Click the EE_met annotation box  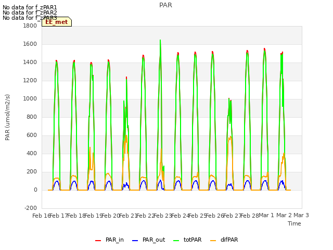click(x=57, y=22)
